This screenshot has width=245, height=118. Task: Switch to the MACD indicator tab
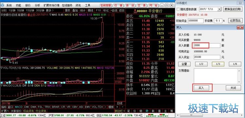pyautogui.click(x=19, y=107)
